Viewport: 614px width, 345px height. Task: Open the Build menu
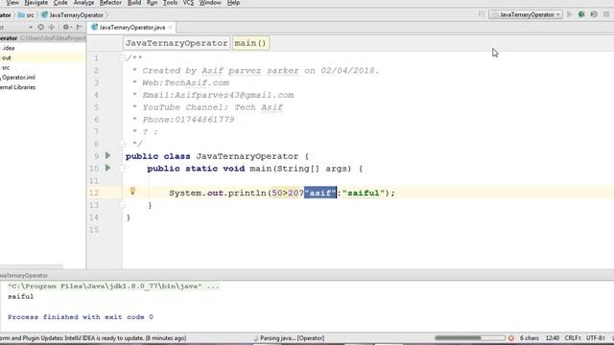(134, 3)
